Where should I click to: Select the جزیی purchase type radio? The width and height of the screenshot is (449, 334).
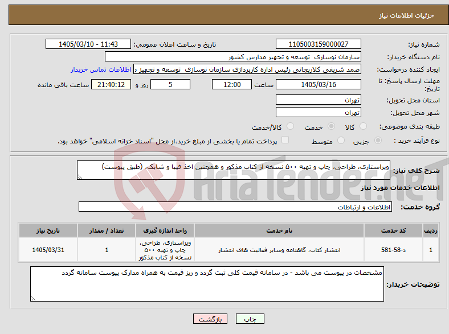click(378, 141)
